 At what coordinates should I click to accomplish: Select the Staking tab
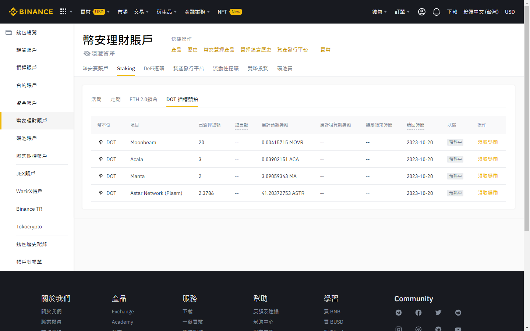click(126, 68)
